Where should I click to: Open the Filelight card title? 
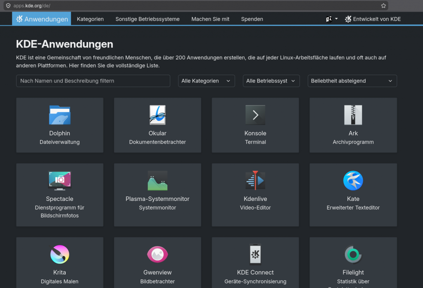pos(353,272)
